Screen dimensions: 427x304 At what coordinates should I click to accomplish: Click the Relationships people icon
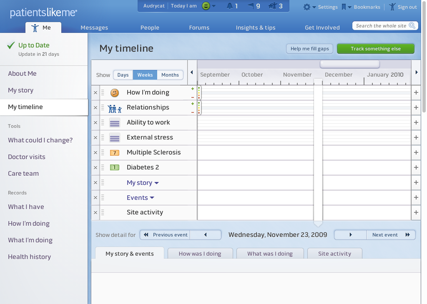click(115, 109)
